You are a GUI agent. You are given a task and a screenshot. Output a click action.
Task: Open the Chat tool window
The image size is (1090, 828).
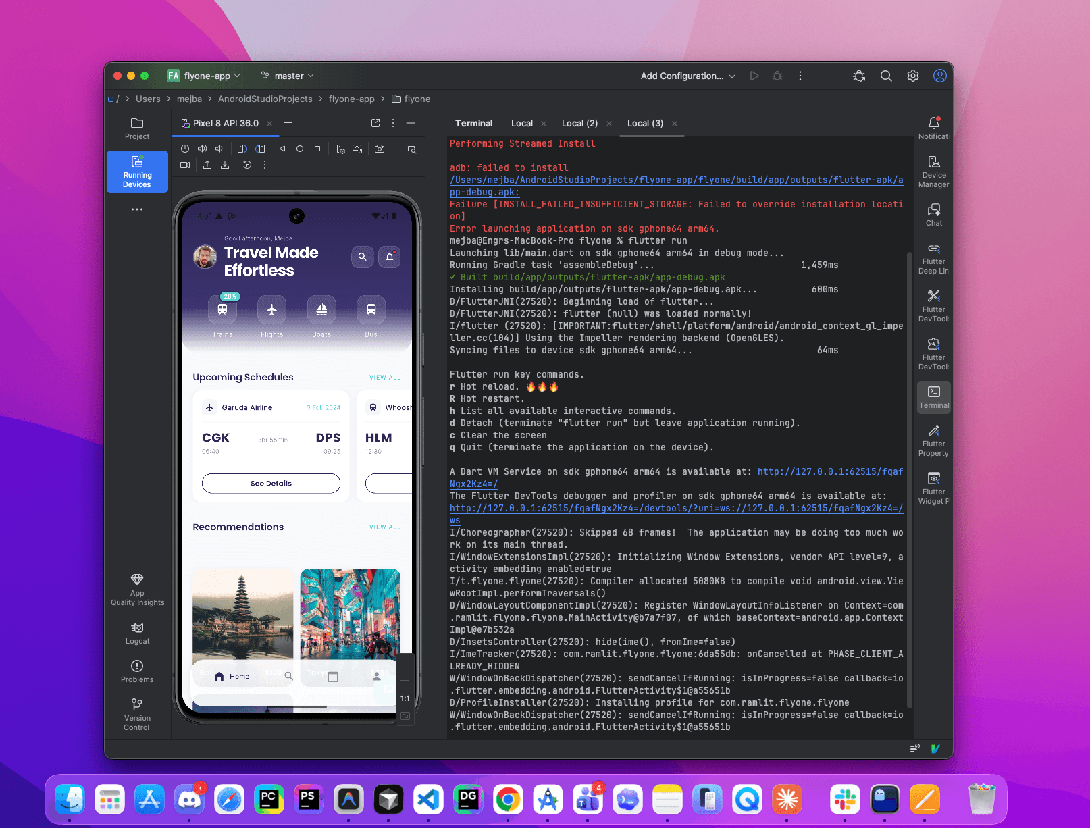tap(934, 215)
